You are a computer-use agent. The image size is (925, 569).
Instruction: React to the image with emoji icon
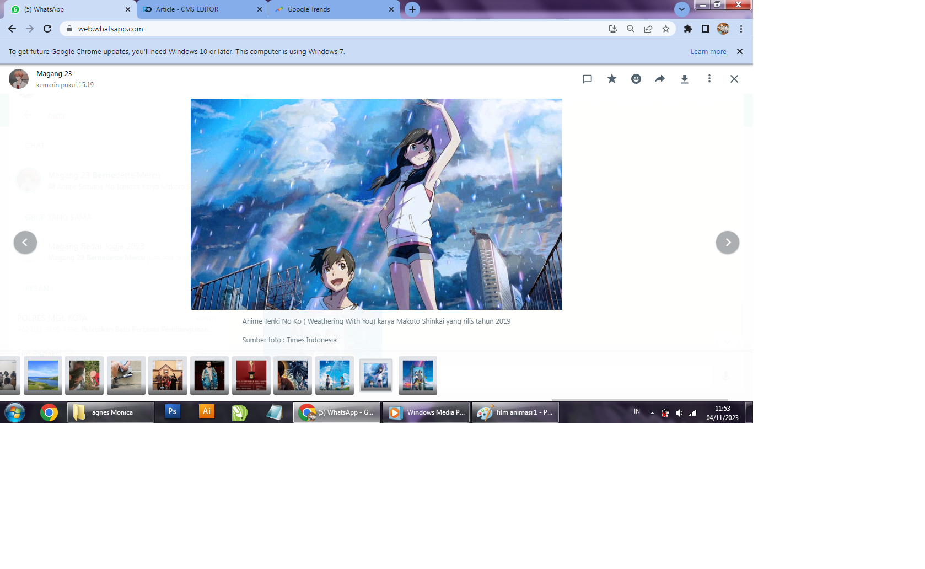pos(636,79)
